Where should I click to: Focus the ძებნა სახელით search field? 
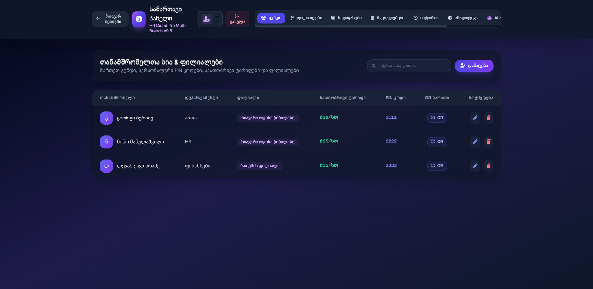pyautogui.click(x=409, y=66)
